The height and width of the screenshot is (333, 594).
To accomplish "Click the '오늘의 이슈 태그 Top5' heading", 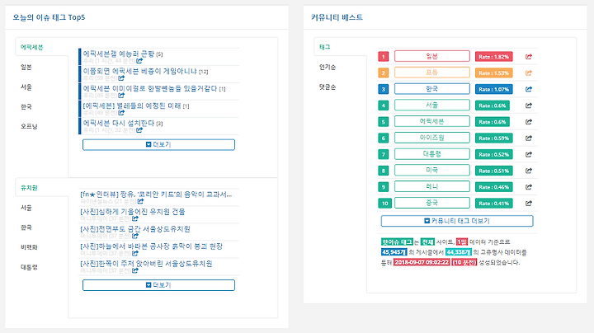I will point(49,17).
